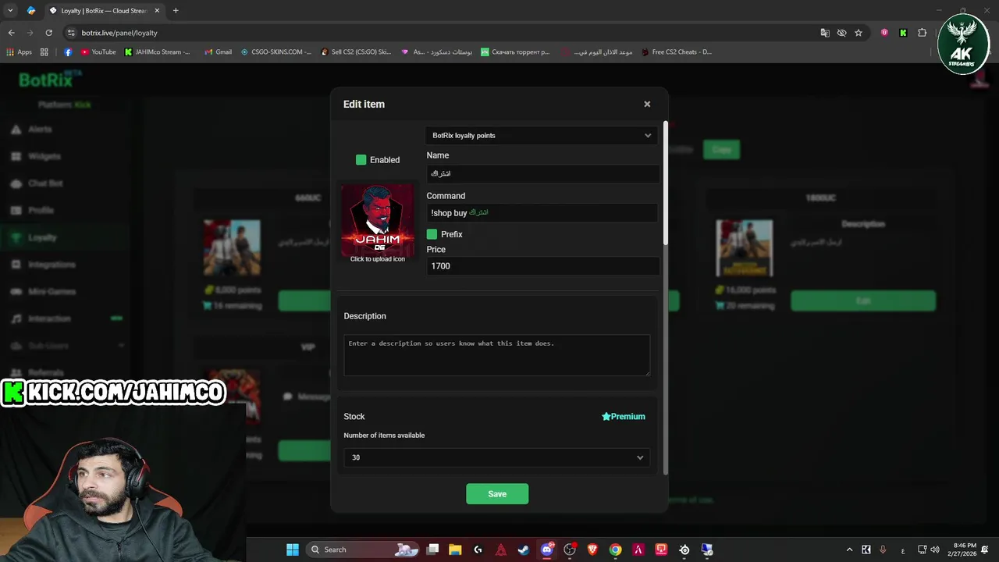999x562 pixels.
Task: Close the Edit item dialog
Action: 647,104
